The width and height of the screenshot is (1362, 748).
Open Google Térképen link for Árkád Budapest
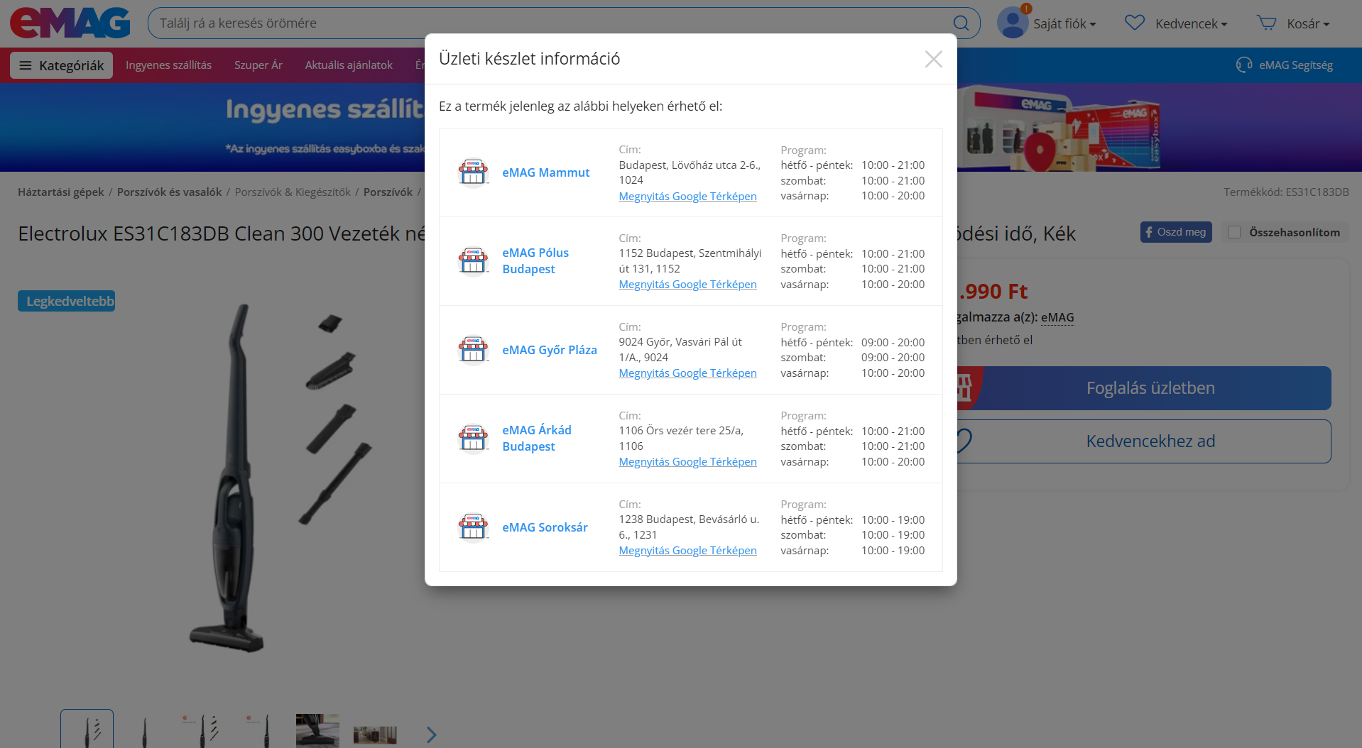687,462
